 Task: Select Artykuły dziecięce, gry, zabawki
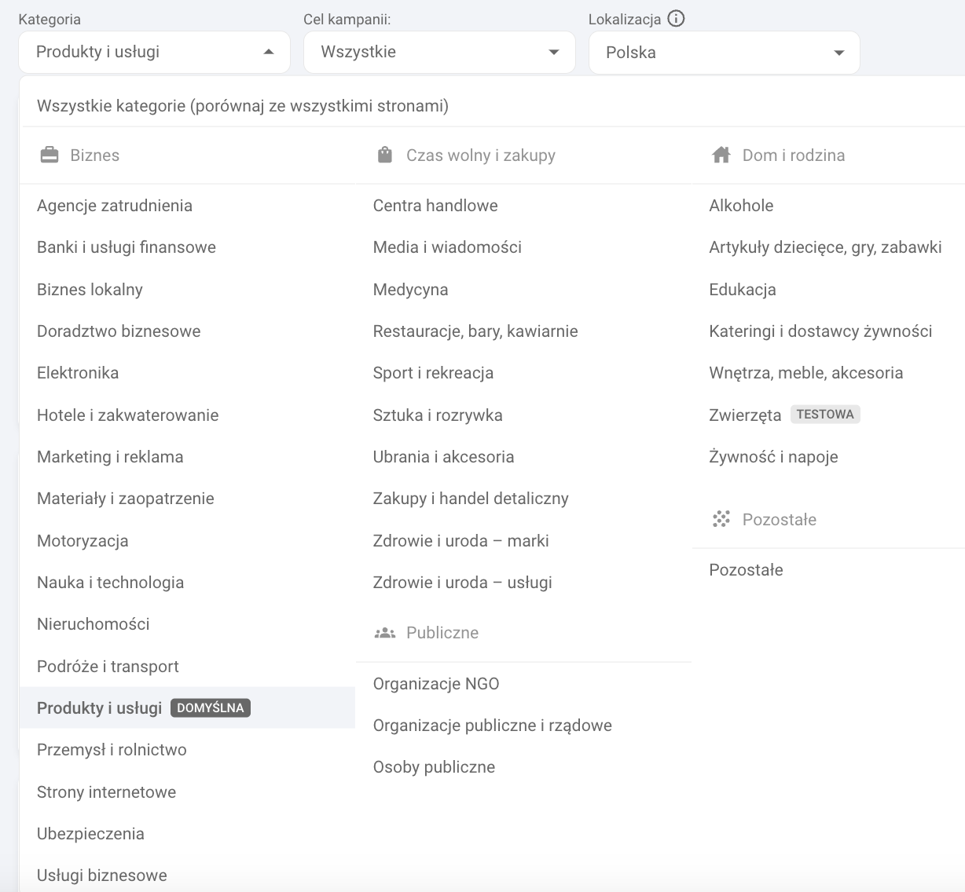coord(824,247)
